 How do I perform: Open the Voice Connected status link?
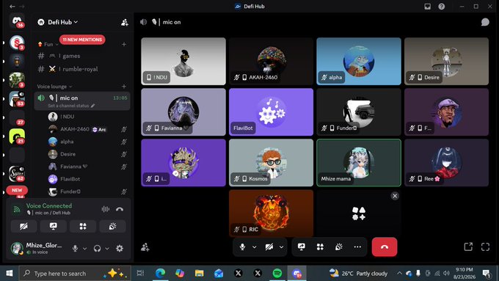point(49,205)
